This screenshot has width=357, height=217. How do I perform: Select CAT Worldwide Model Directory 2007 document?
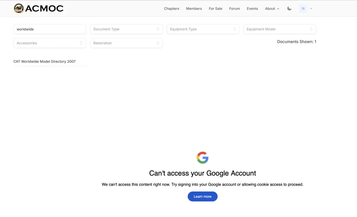[44, 61]
